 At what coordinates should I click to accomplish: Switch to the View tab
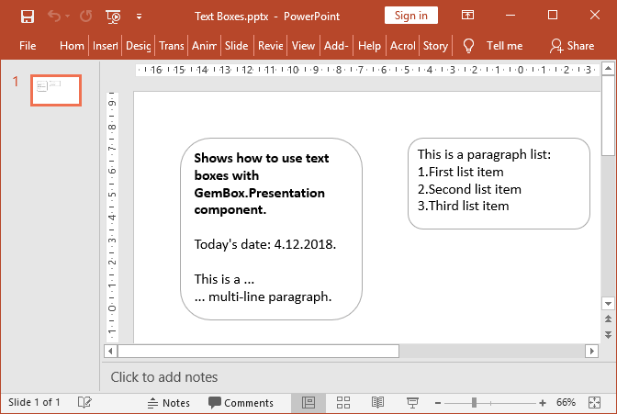click(303, 45)
